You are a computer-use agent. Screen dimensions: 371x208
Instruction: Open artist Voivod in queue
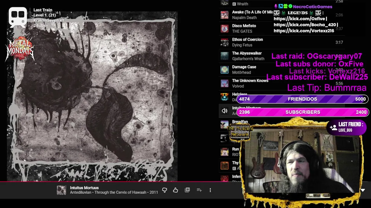click(x=238, y=86)
